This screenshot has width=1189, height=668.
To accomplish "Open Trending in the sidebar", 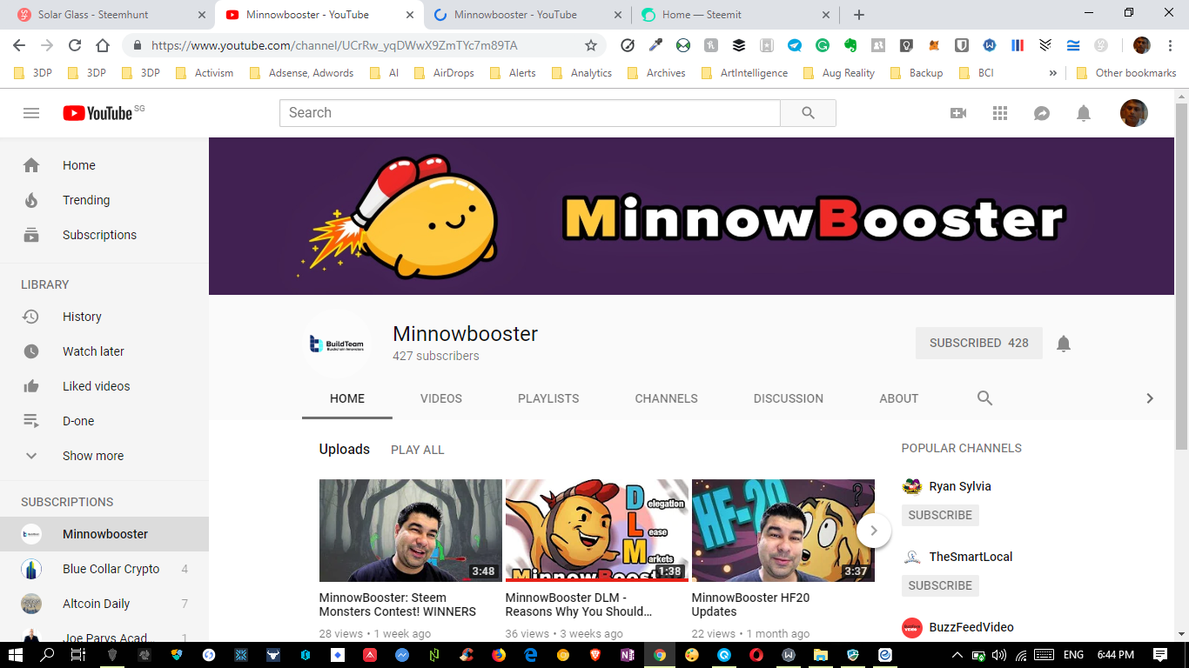I will point(104,200).
